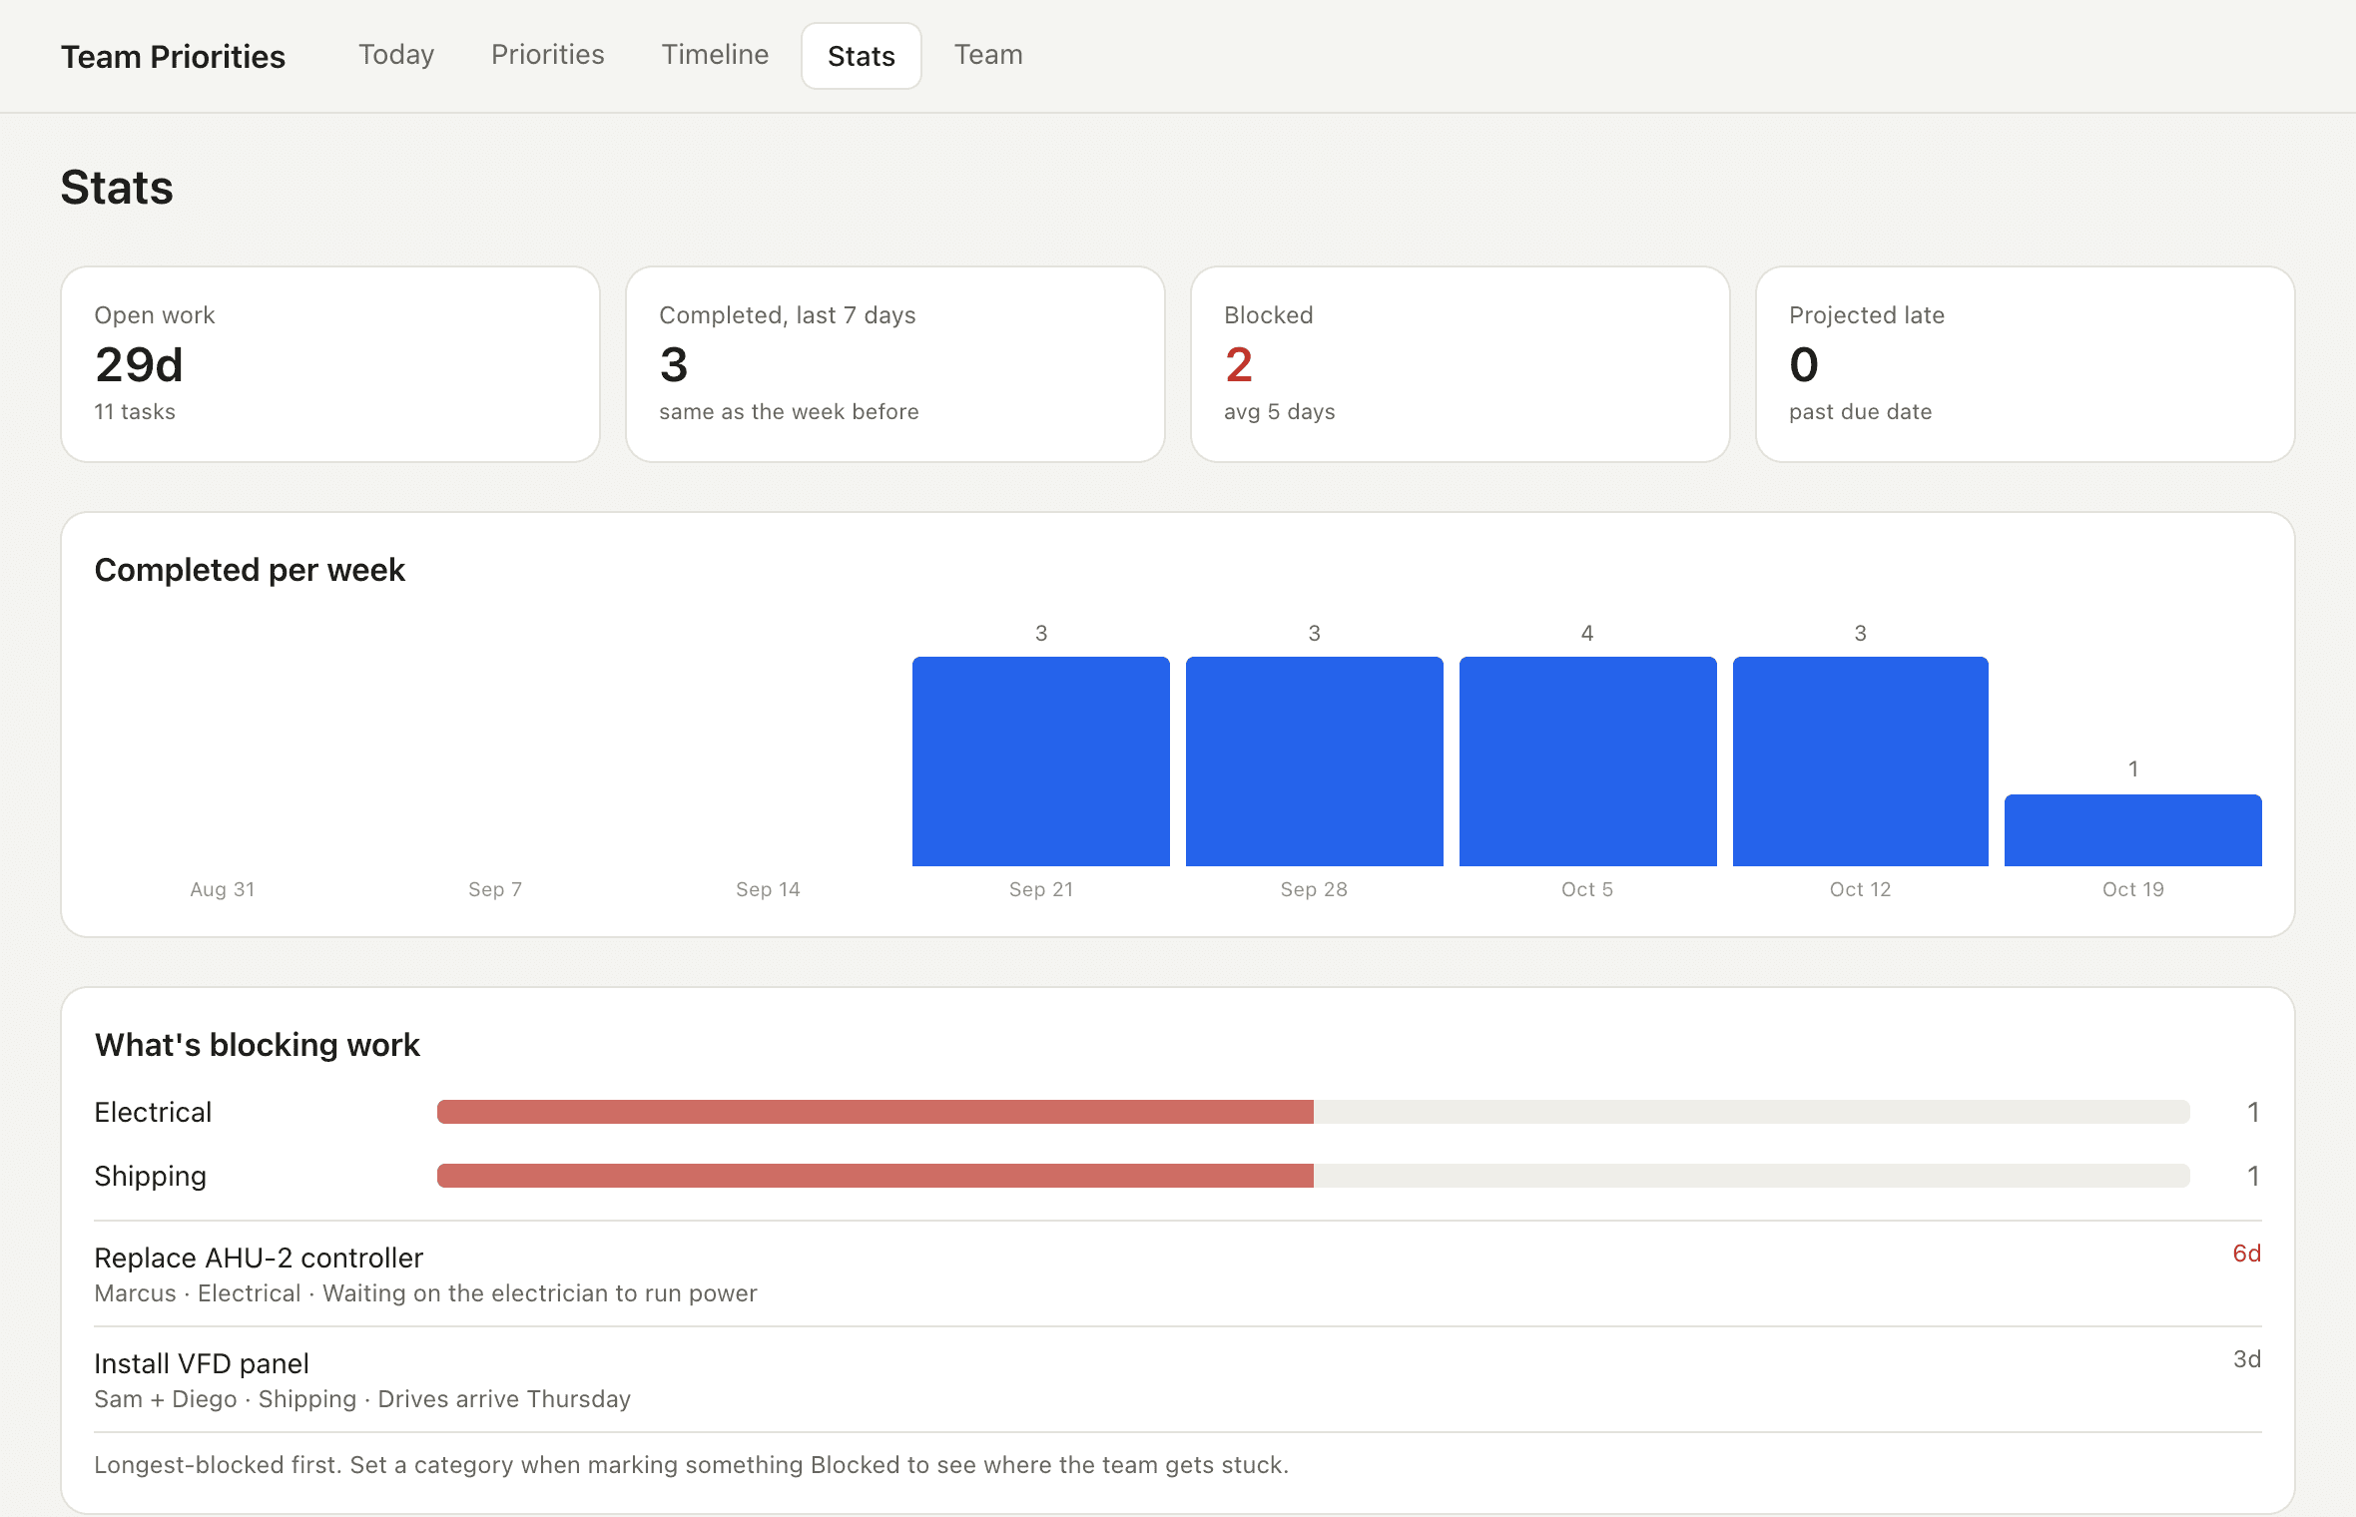Click the Sep 28 week bar

point(1315,761)
